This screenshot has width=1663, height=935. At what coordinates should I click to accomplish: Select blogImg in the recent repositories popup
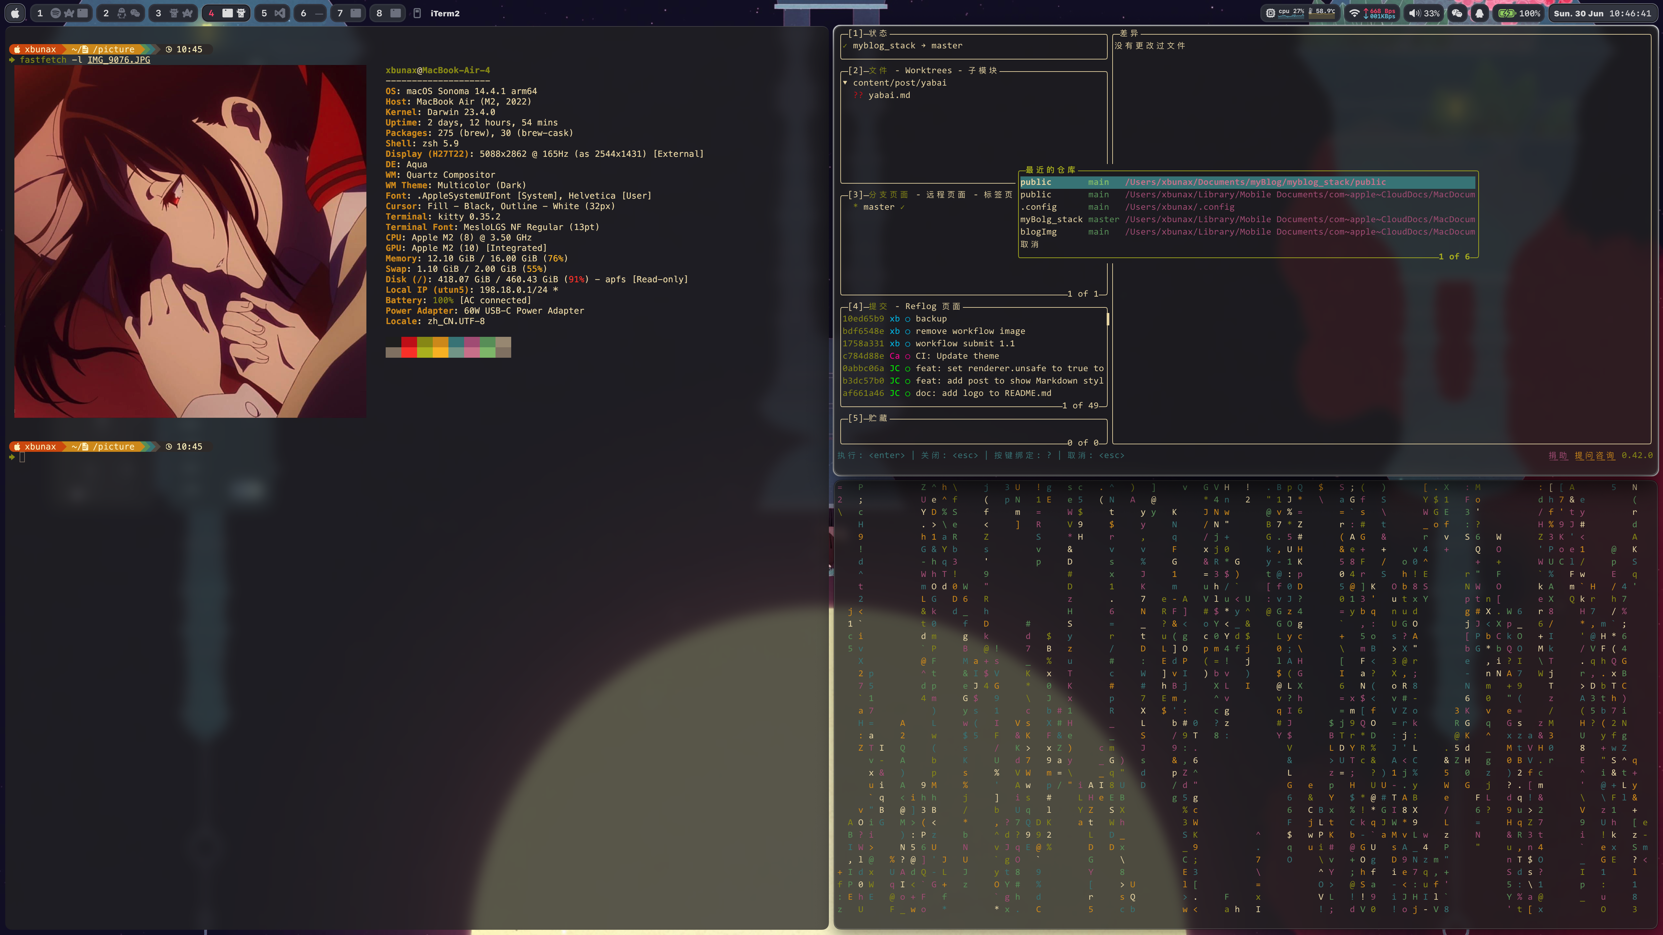(1038, 232)
